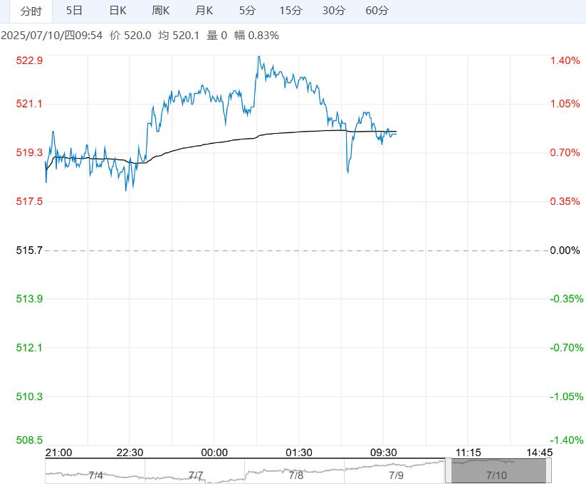This screenshot has width=586, height=486.
Task: Open the 60分 interval tab
Action: click(x=377, y=11)
